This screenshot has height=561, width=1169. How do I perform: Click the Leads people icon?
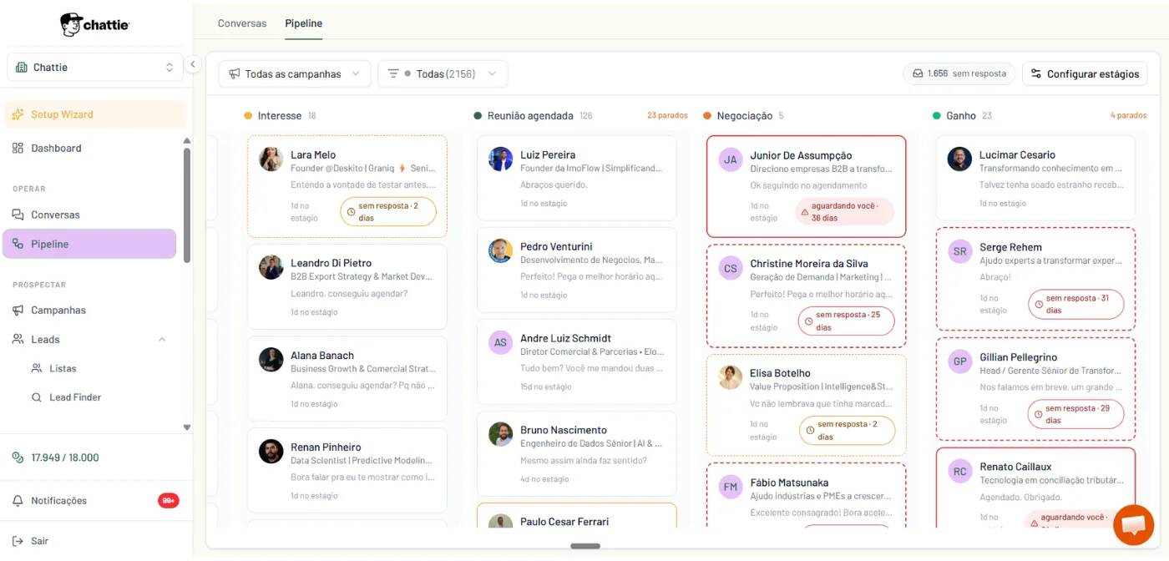18,339
